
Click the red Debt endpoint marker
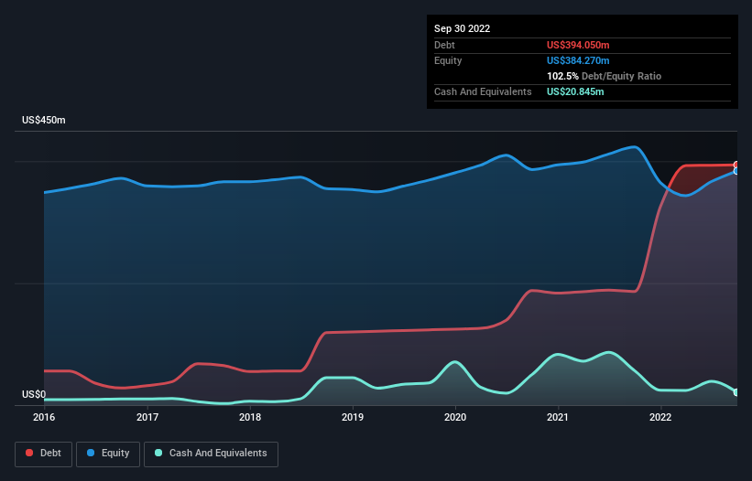(736, 165)
